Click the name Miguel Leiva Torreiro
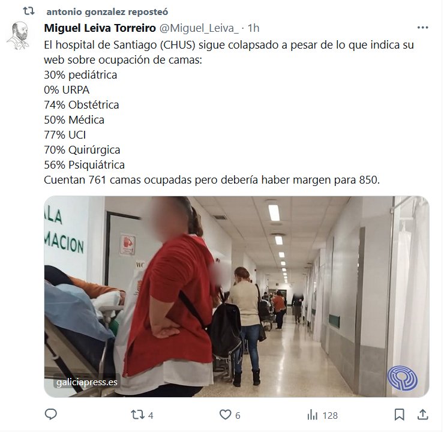 point(100,28)
